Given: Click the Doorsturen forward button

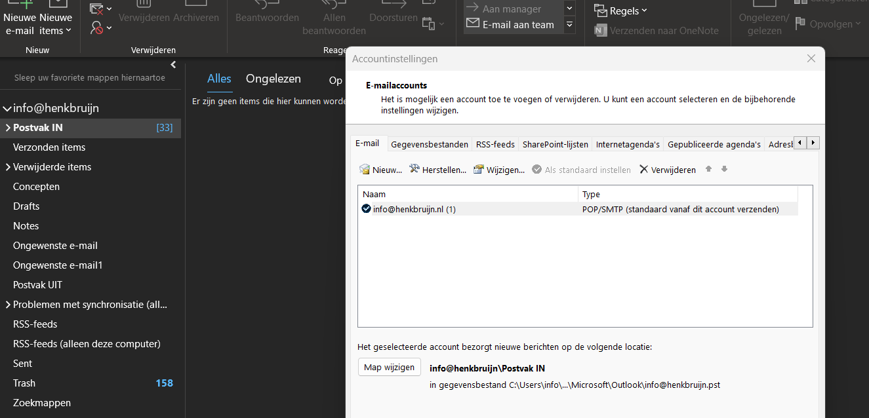Looking at the screenshot, I should click(x=393, y=18).
